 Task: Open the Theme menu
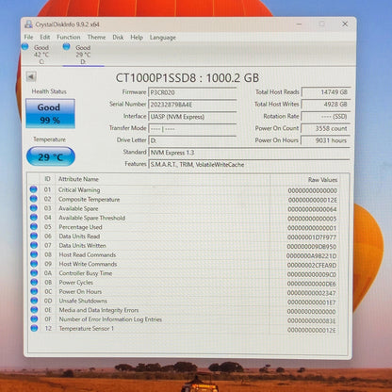[x=96, y=37]
